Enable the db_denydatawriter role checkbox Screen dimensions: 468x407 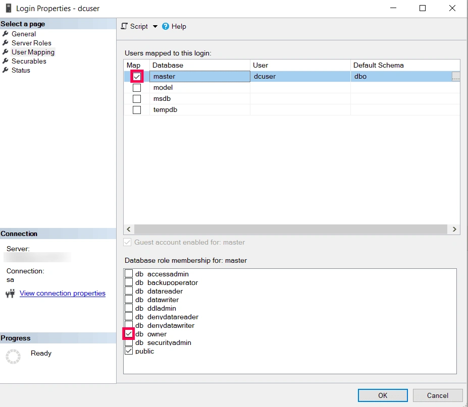pyautogui.click(x=129, y=324)
